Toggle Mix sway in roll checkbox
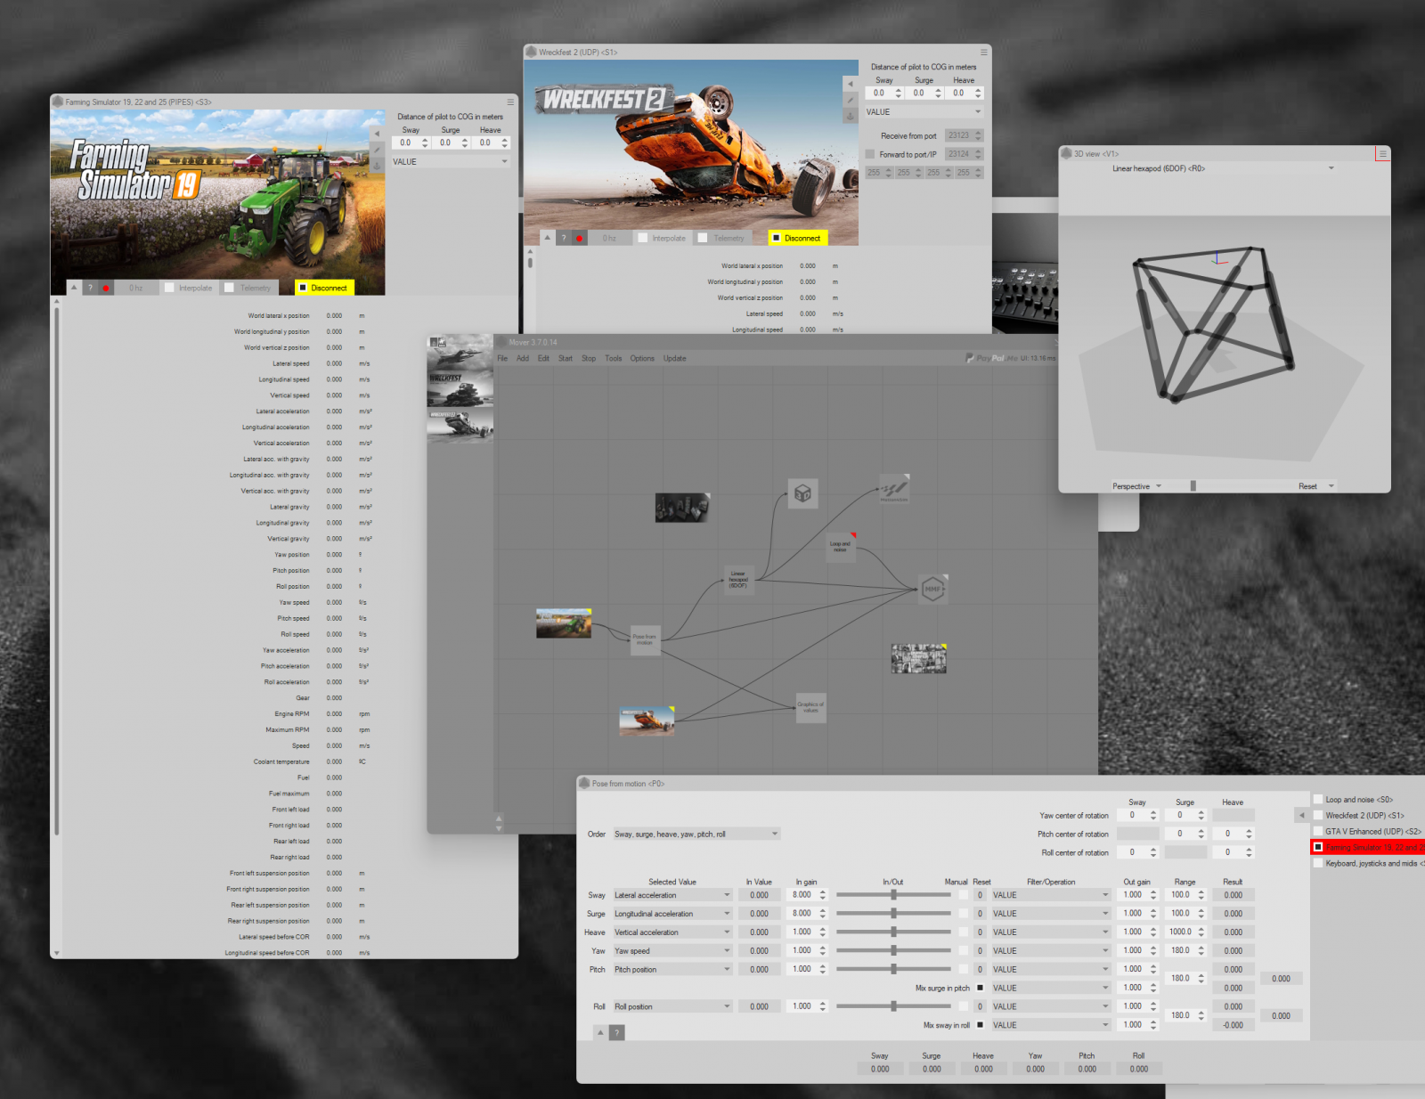 980,1025
